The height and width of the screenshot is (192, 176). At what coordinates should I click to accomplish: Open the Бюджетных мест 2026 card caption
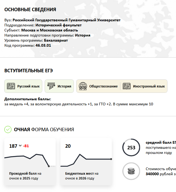coord(82,176)
